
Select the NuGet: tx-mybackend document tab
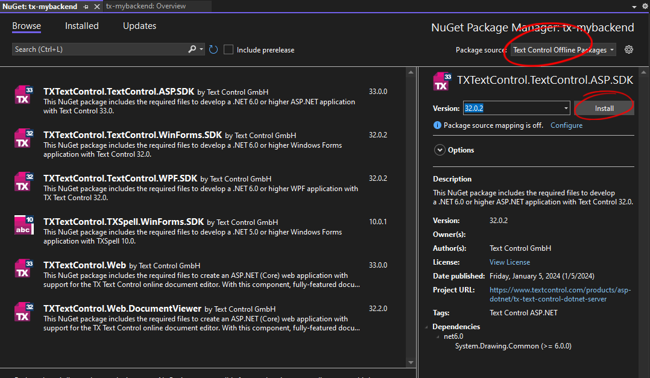point(40,7)
